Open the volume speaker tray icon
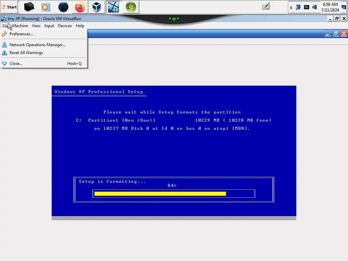348x261 pixels. (x=314, y=7)
